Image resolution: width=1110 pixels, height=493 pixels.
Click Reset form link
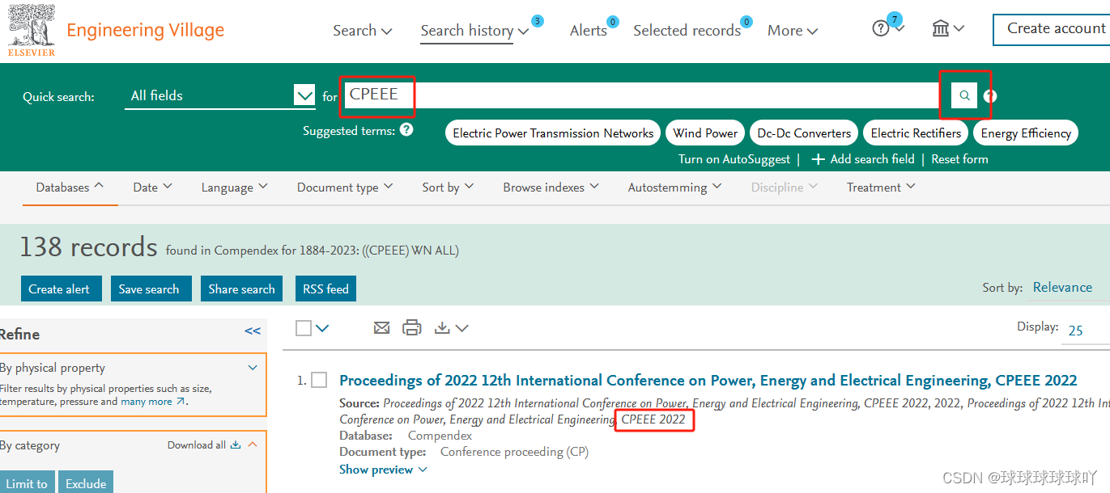pyautogui.click(x=959, y=159)
